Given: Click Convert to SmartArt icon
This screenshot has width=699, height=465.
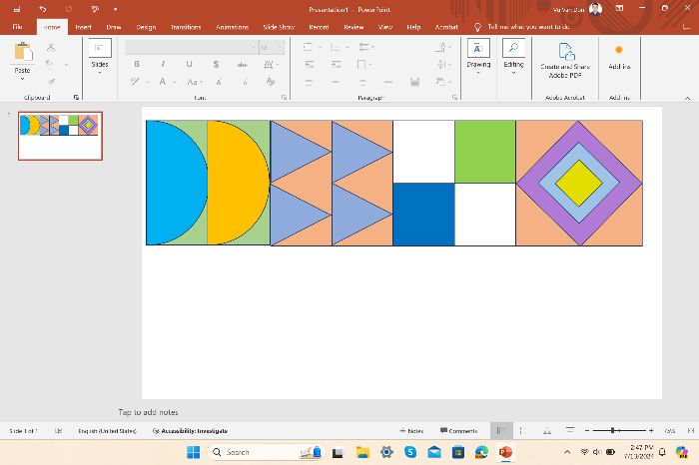Looking at the screenshot, I should tap(441, 82).
